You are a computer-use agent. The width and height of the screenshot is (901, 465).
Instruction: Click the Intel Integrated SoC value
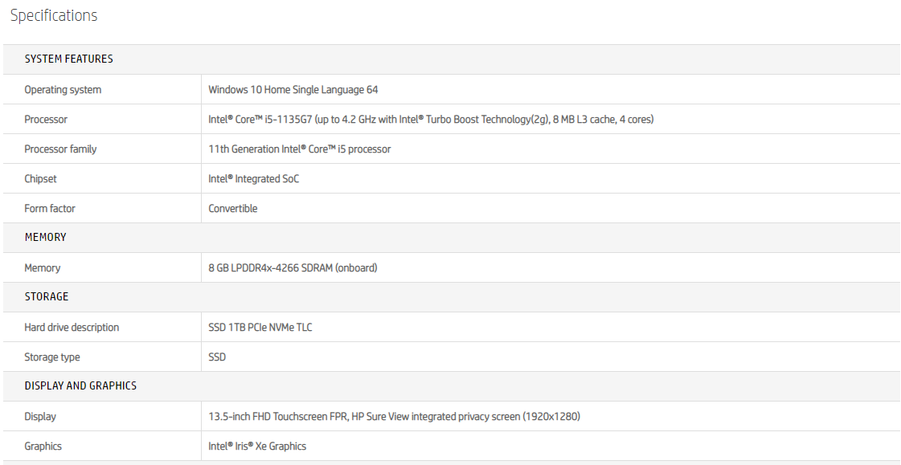tap(253, 179)
